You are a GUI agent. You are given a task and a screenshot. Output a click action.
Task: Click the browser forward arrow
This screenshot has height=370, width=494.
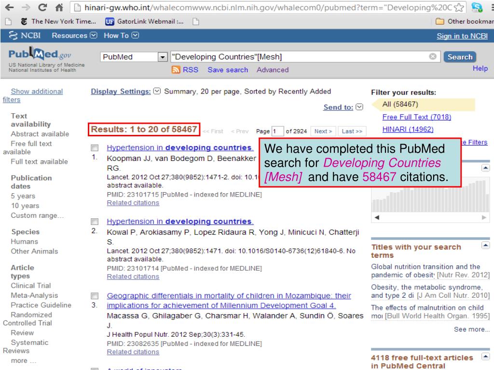pos(26,7)
